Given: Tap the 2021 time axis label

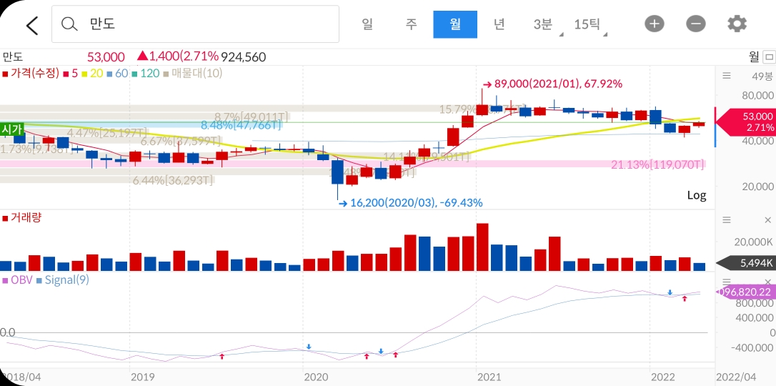Looking at the screenshot, I should point(490,377).
